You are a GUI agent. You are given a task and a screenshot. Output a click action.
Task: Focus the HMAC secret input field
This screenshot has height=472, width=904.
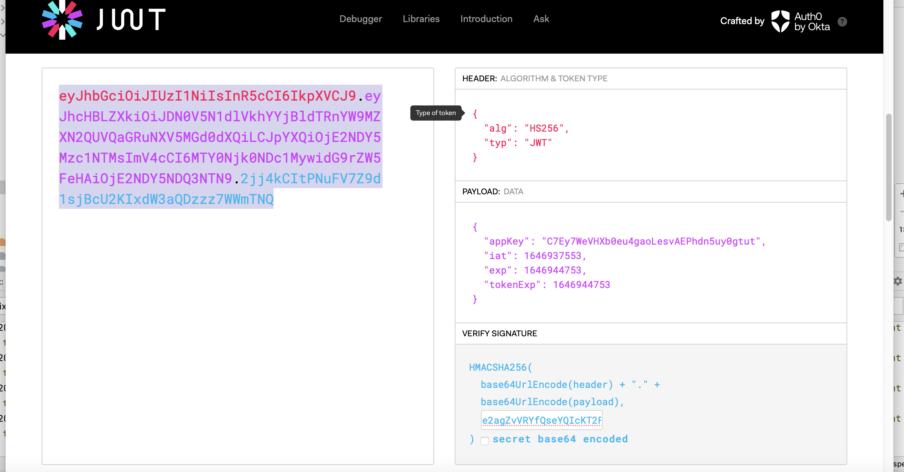(x=541, y=420)
